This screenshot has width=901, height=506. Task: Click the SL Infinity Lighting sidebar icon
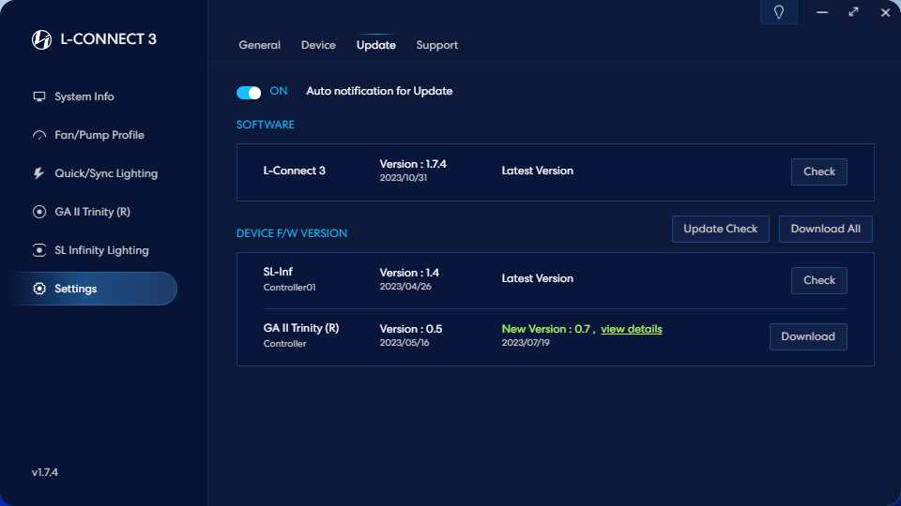click(39, 250)
